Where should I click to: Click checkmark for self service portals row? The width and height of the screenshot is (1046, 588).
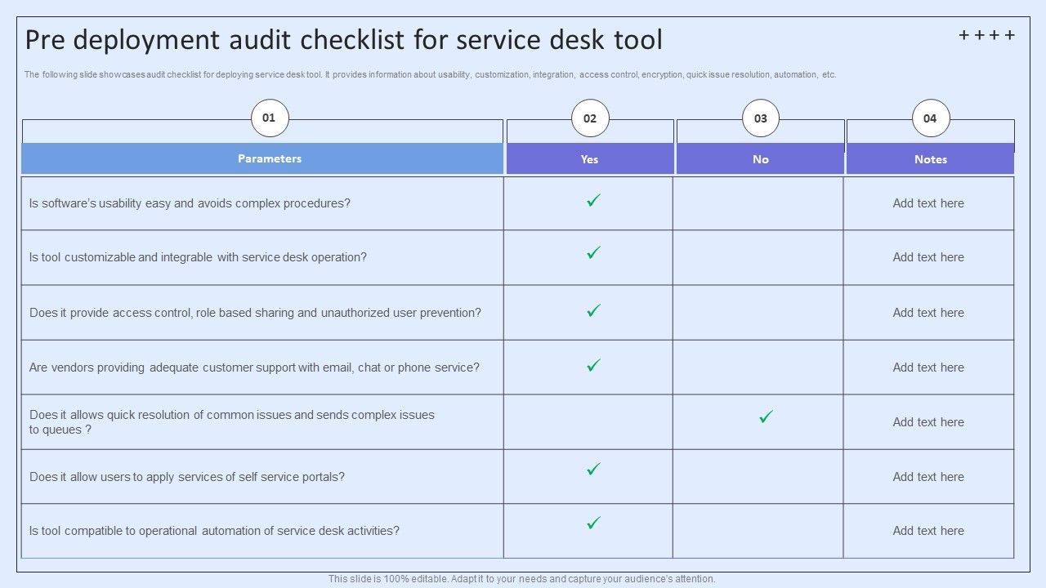click(594, 469)
